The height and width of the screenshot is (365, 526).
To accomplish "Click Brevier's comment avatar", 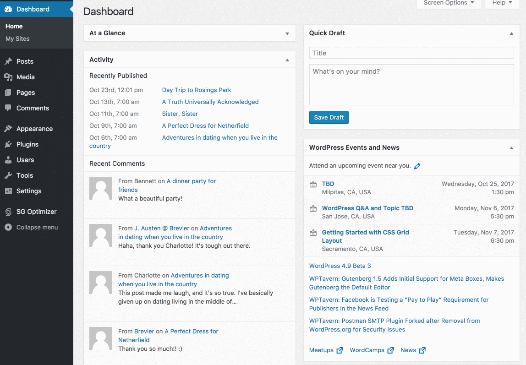I will point(101,339).
